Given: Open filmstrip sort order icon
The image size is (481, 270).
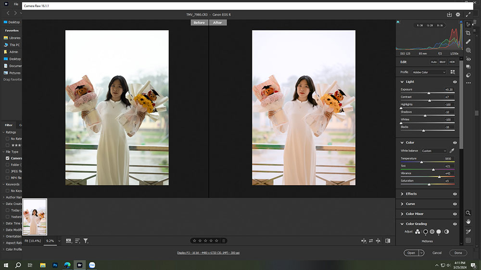Looking at the screenshot, I should click(77, 241).
